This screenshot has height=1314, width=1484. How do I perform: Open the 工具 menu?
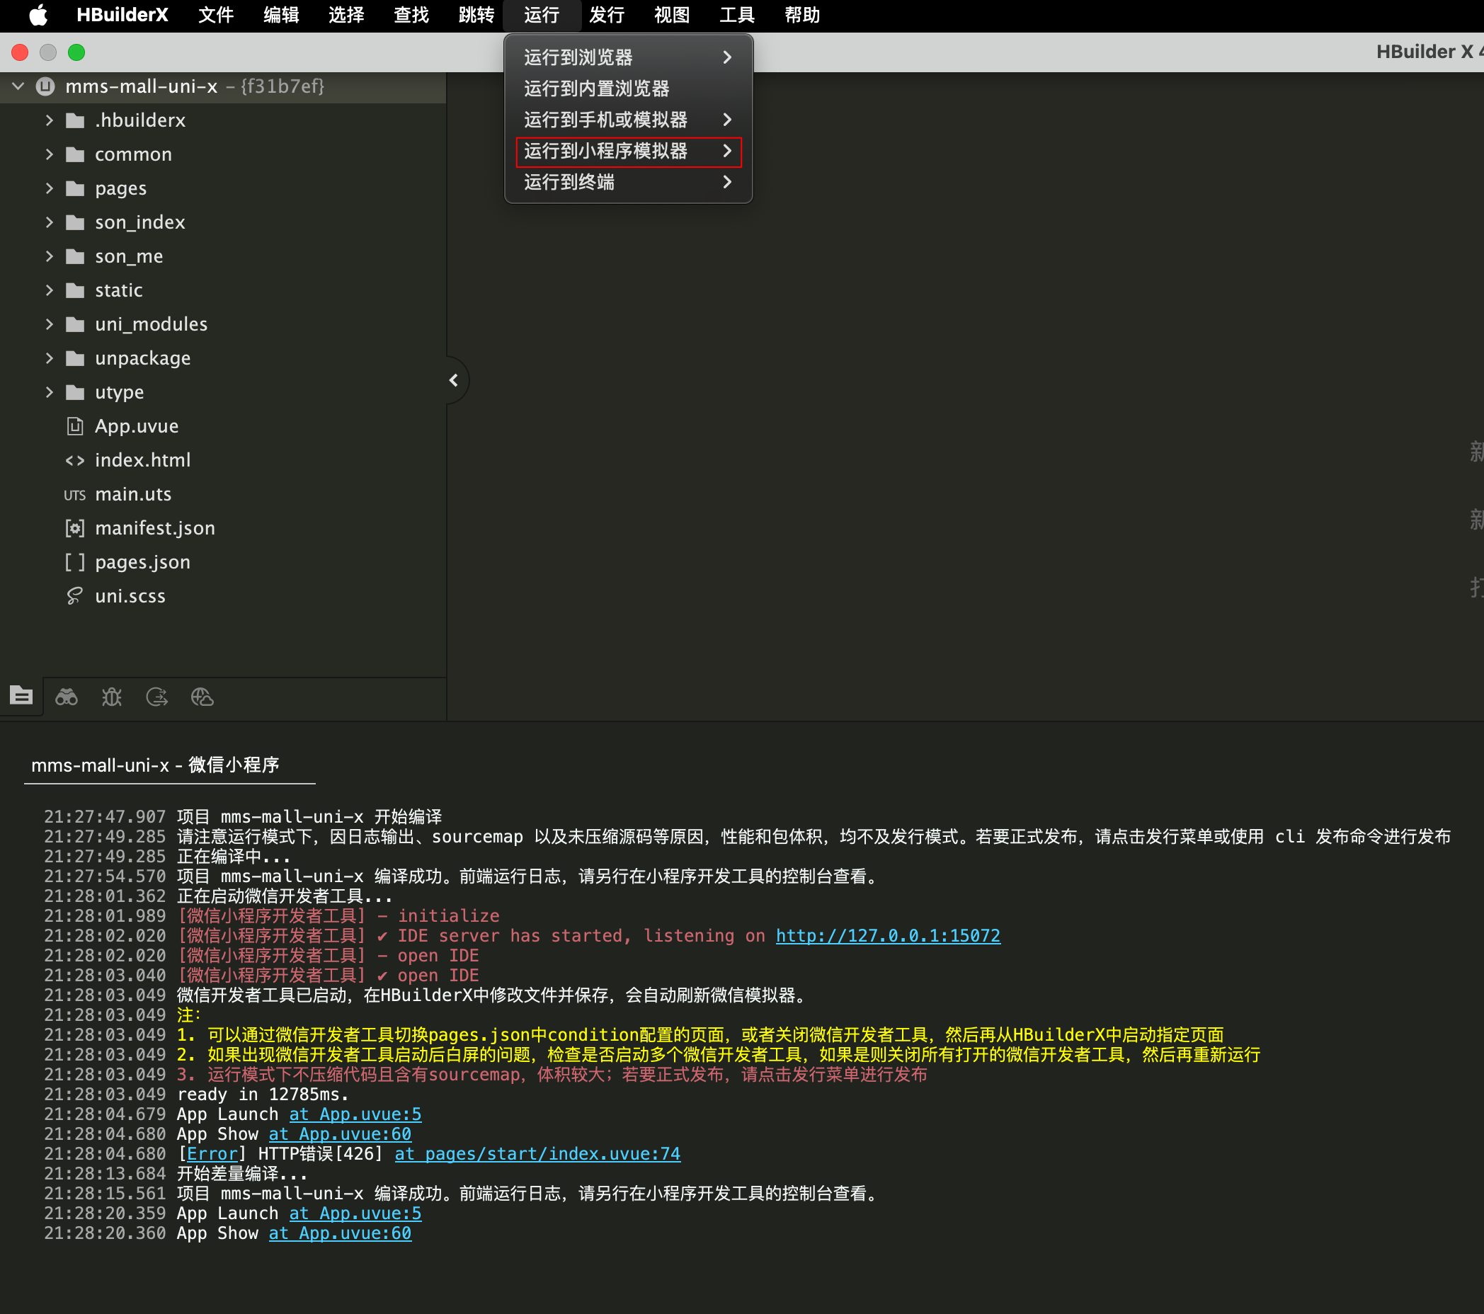[x=737, y=16]
